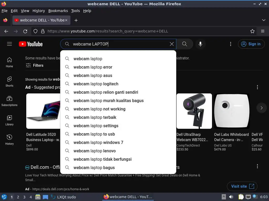269x201 pixels.
Task: Open History in the sidebar
Action: pos(9,140)
